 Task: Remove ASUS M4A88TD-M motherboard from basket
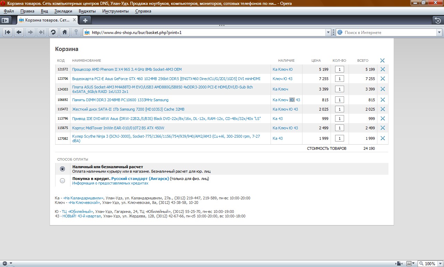coord(383,89)
